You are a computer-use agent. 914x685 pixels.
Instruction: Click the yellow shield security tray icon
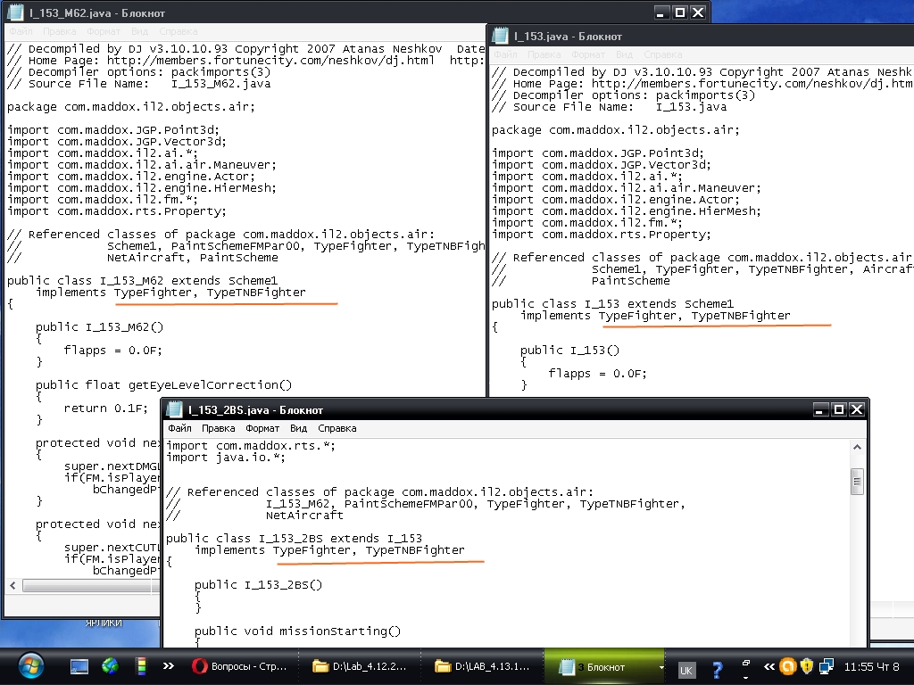pos(807,666)
